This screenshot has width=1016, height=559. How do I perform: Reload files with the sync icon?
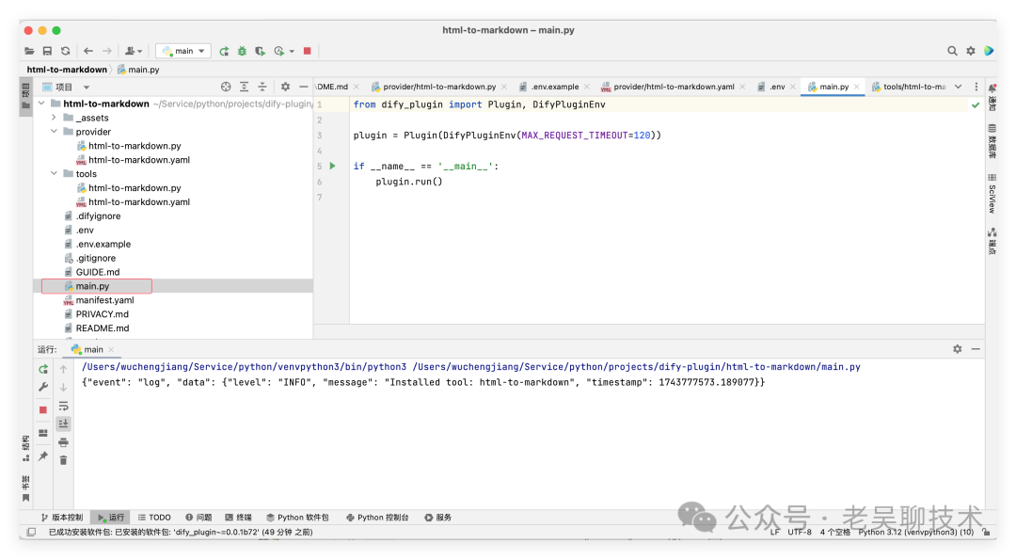pos(66,51)
